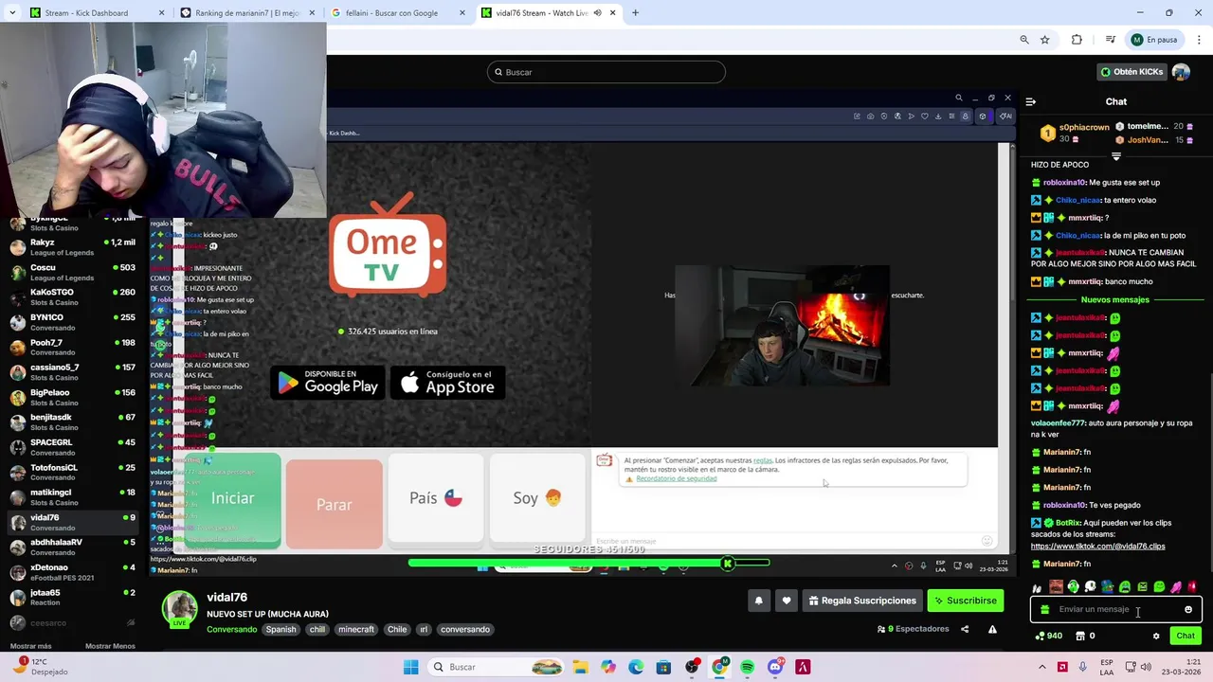Open chat settings gear icon

click(1156, 636)
